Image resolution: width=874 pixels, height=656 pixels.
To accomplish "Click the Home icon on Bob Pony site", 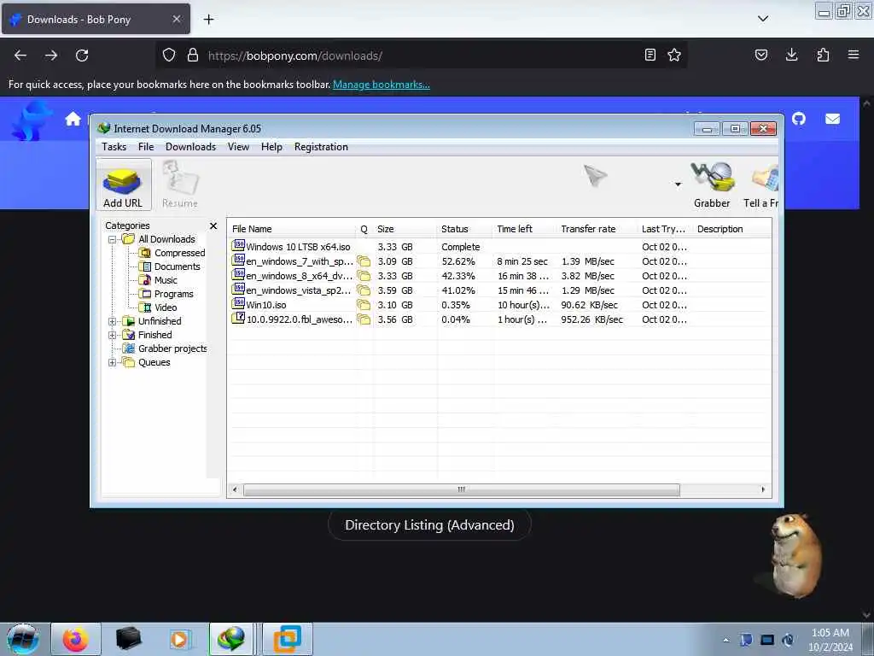I will [73, 119].
